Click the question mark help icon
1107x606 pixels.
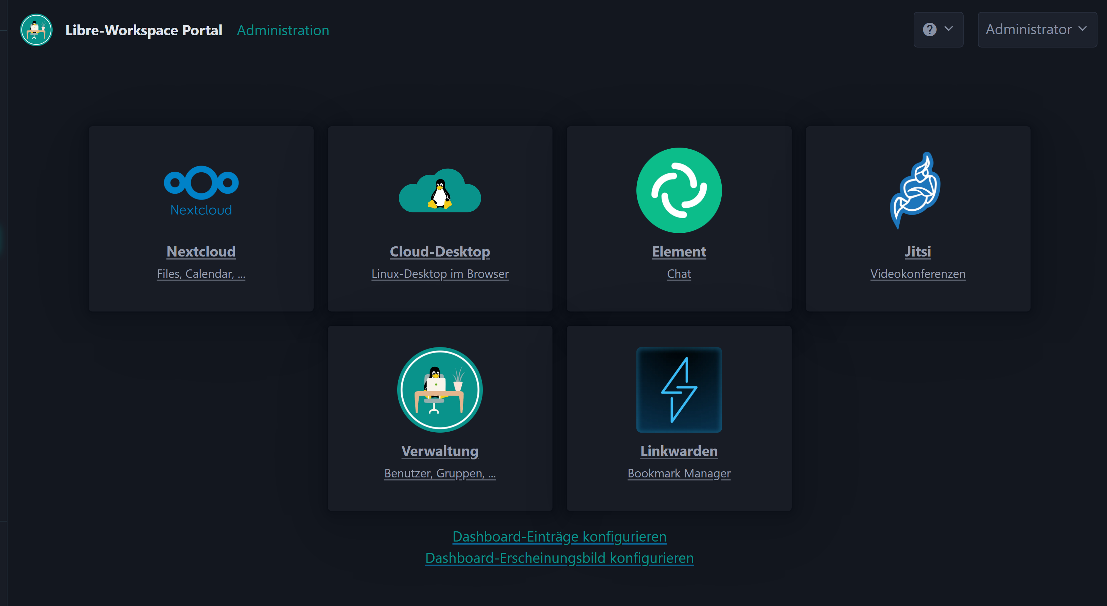click(930, 30)
